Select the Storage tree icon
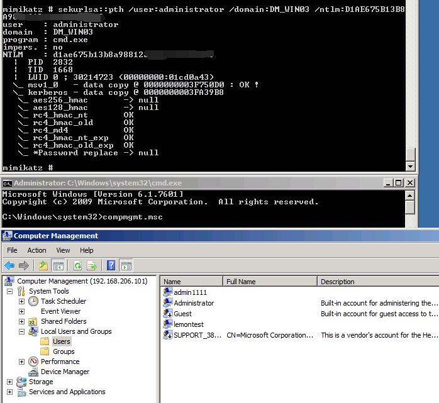Image resolution: width=439 pixels, height=403 pixels. click(21, 382)
